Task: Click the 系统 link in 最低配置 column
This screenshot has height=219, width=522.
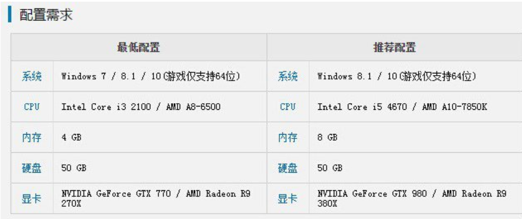Action: 31,77
